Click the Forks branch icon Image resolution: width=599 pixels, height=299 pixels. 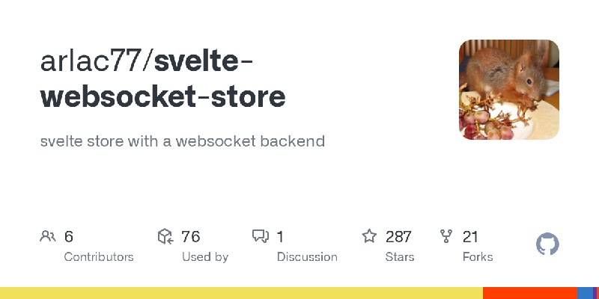click(446, 236)
